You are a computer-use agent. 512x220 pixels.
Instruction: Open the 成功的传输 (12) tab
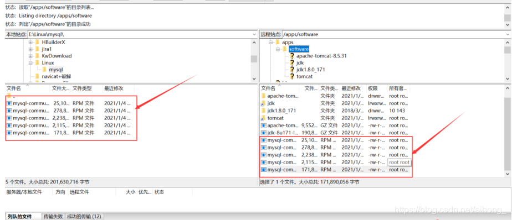coord(84,216)
